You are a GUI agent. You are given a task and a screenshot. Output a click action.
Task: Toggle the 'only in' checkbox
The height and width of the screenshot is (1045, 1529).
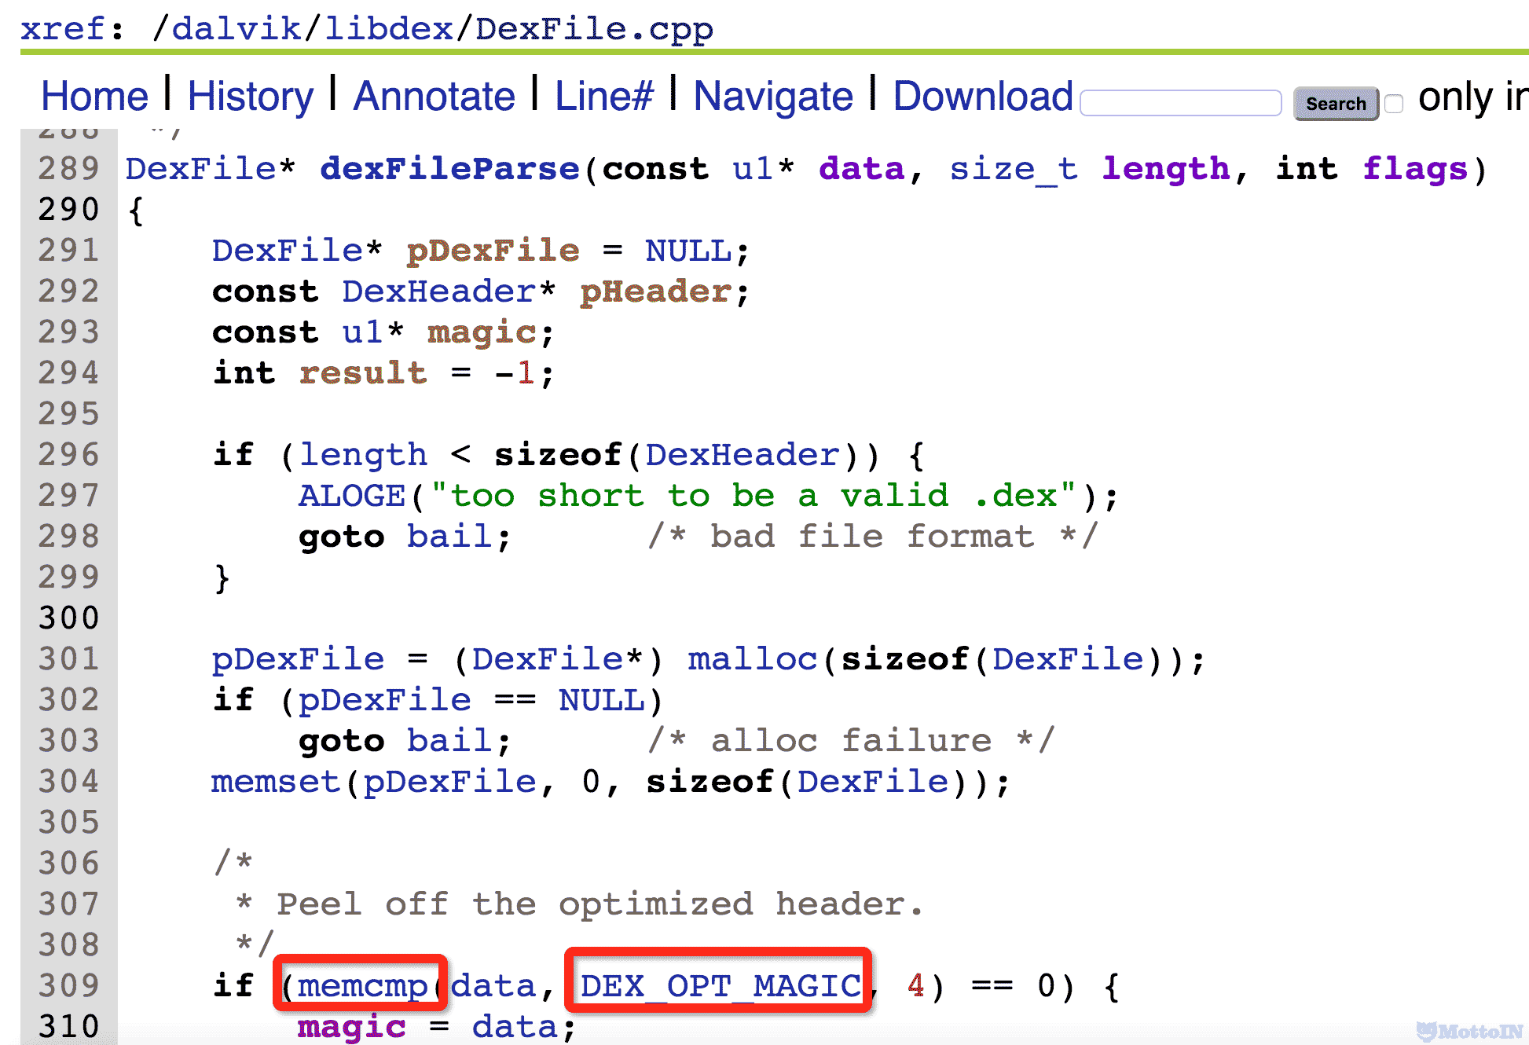pyautogui.click(x=1394, y=104)
